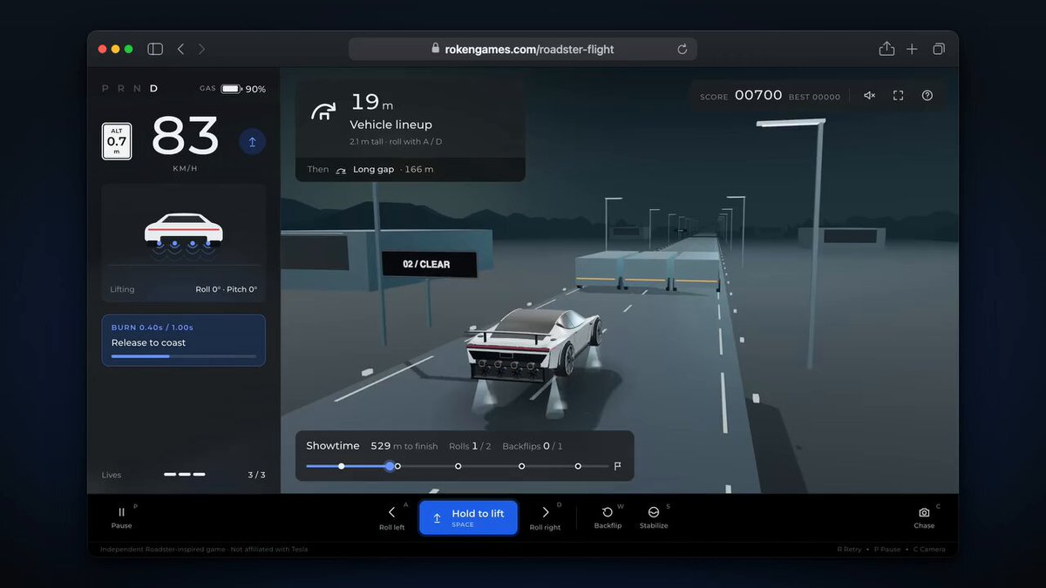Switch the Chase camera view
Viewport: 1046px width, 588px height.
pyautogui.click(x=924, y=517)
